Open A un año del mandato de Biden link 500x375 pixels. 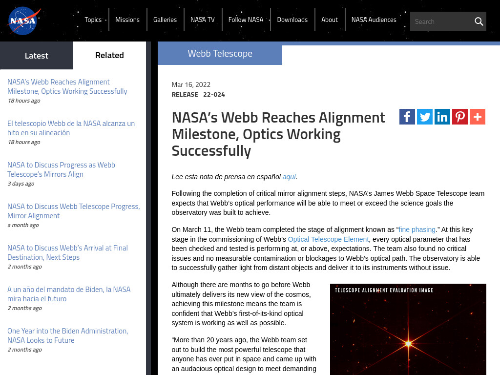pyautogui.click(x=69, y=293)
